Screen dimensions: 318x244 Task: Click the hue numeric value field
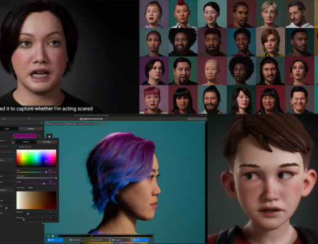[x=51, y=170]
